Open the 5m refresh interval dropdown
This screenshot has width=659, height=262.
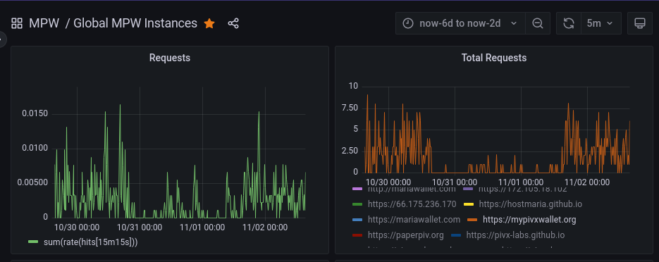(x=601, y=23)
